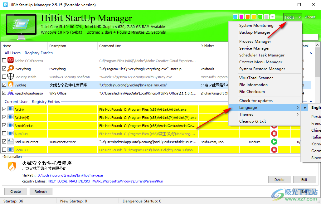This screenshot has width=321, height=204.
Task: Click the Everything magnifier icon
Action: 10,68
